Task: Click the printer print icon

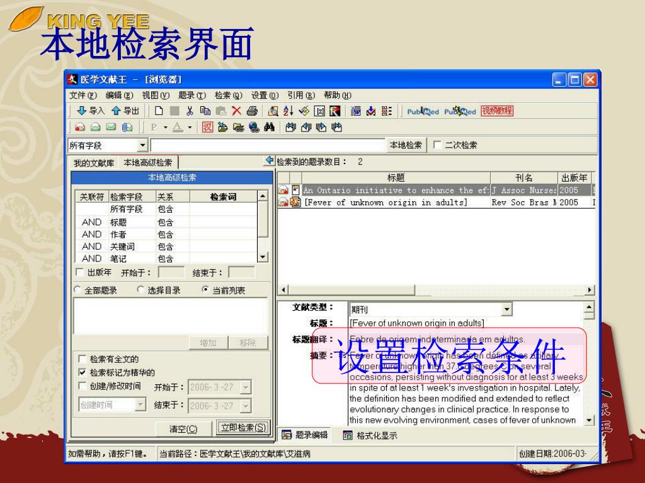Action: [x=252, y=111]
